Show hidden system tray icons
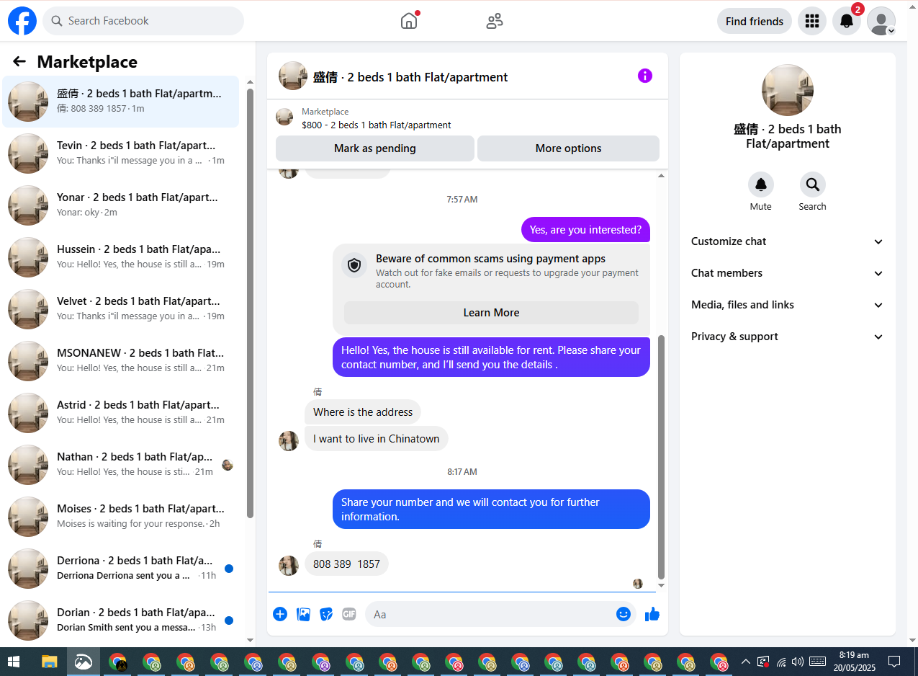The image size is (918, 676). [746, 662]
